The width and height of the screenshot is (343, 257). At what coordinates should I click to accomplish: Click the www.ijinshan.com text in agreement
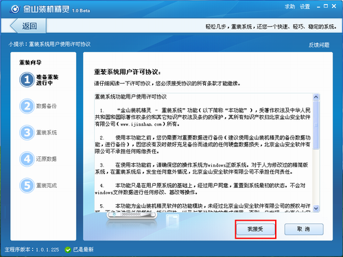(141, 124)
